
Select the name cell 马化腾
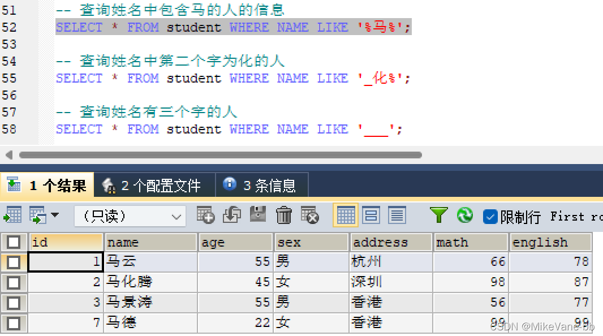[150, 282]
